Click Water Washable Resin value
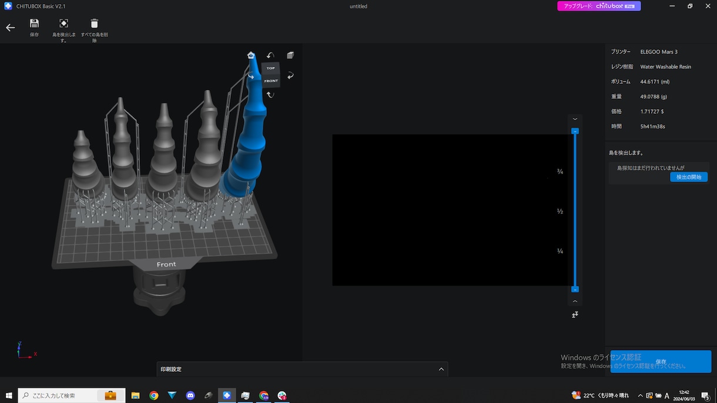 [x=665, y=67]
